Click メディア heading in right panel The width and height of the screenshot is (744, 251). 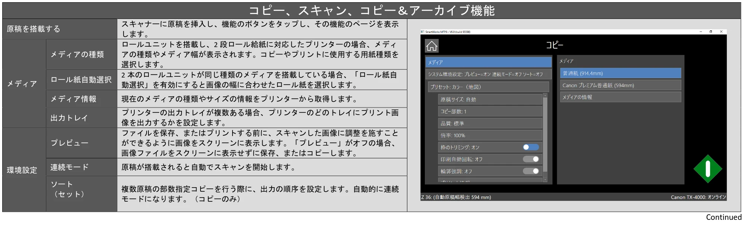(x=566, y=61)
